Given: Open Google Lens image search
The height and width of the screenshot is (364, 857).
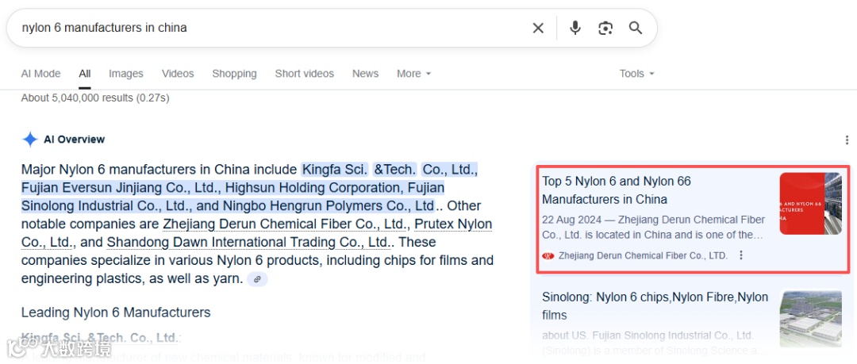Looking at the screenshot, I should (x=605, y=29).
